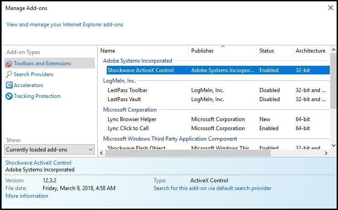Screen dimensions: 338x210
Task: Collapse Microsoft Windows Third Party Application Component group
Action: coord(170,139)
